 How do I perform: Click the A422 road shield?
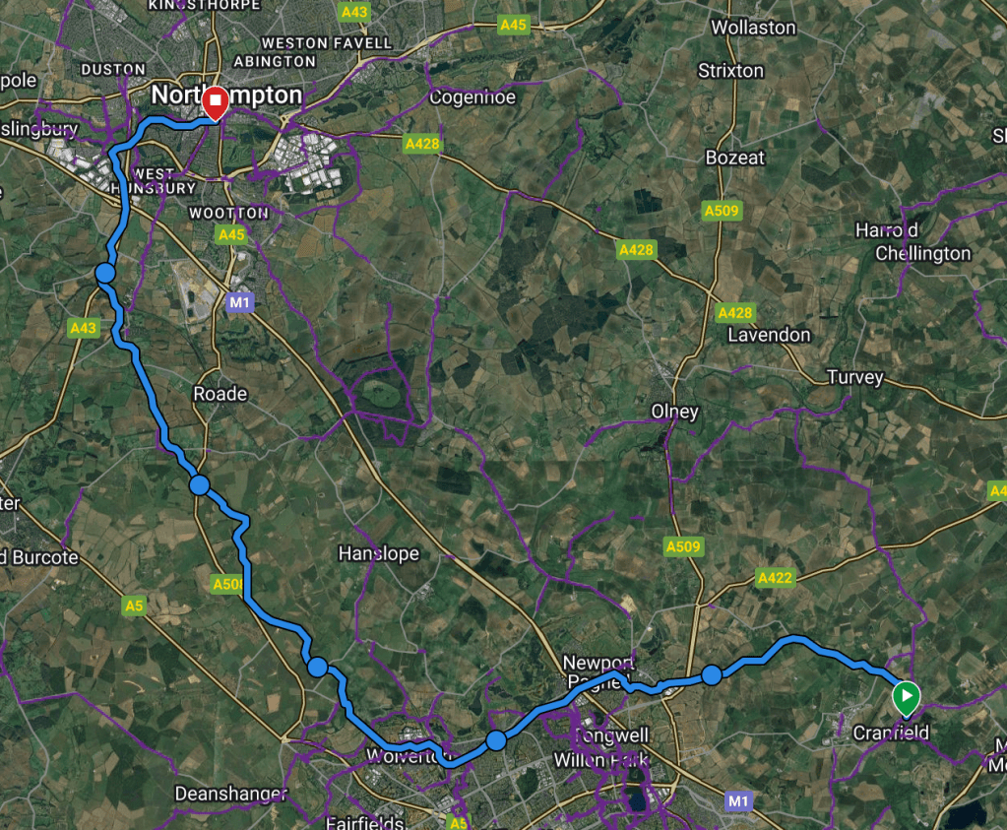pos(775,578)
